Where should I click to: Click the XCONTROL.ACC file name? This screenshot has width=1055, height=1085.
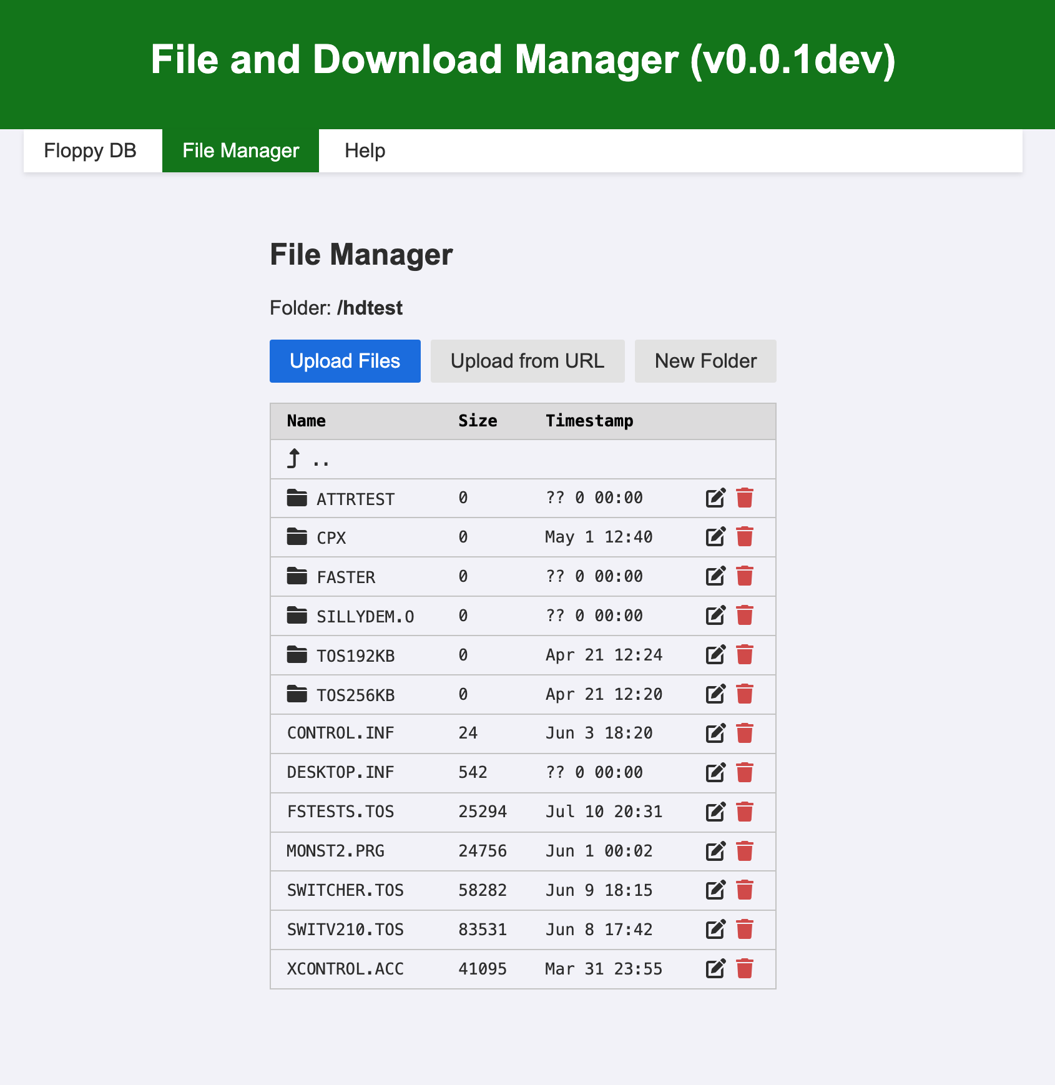pos(345,969)
